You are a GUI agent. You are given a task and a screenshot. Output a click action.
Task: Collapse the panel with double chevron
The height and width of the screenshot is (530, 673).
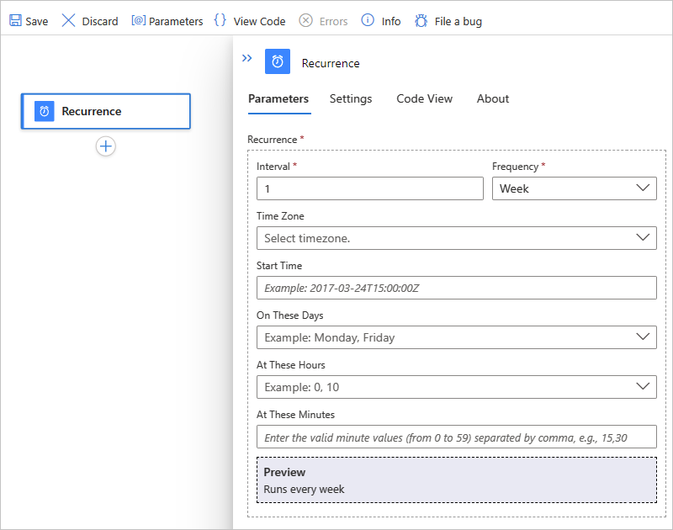coord(246,58)
